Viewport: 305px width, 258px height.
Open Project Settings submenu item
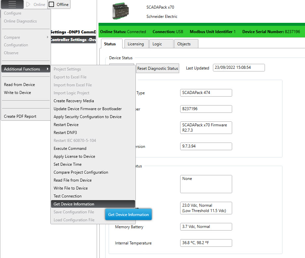[x=67, y=69]
